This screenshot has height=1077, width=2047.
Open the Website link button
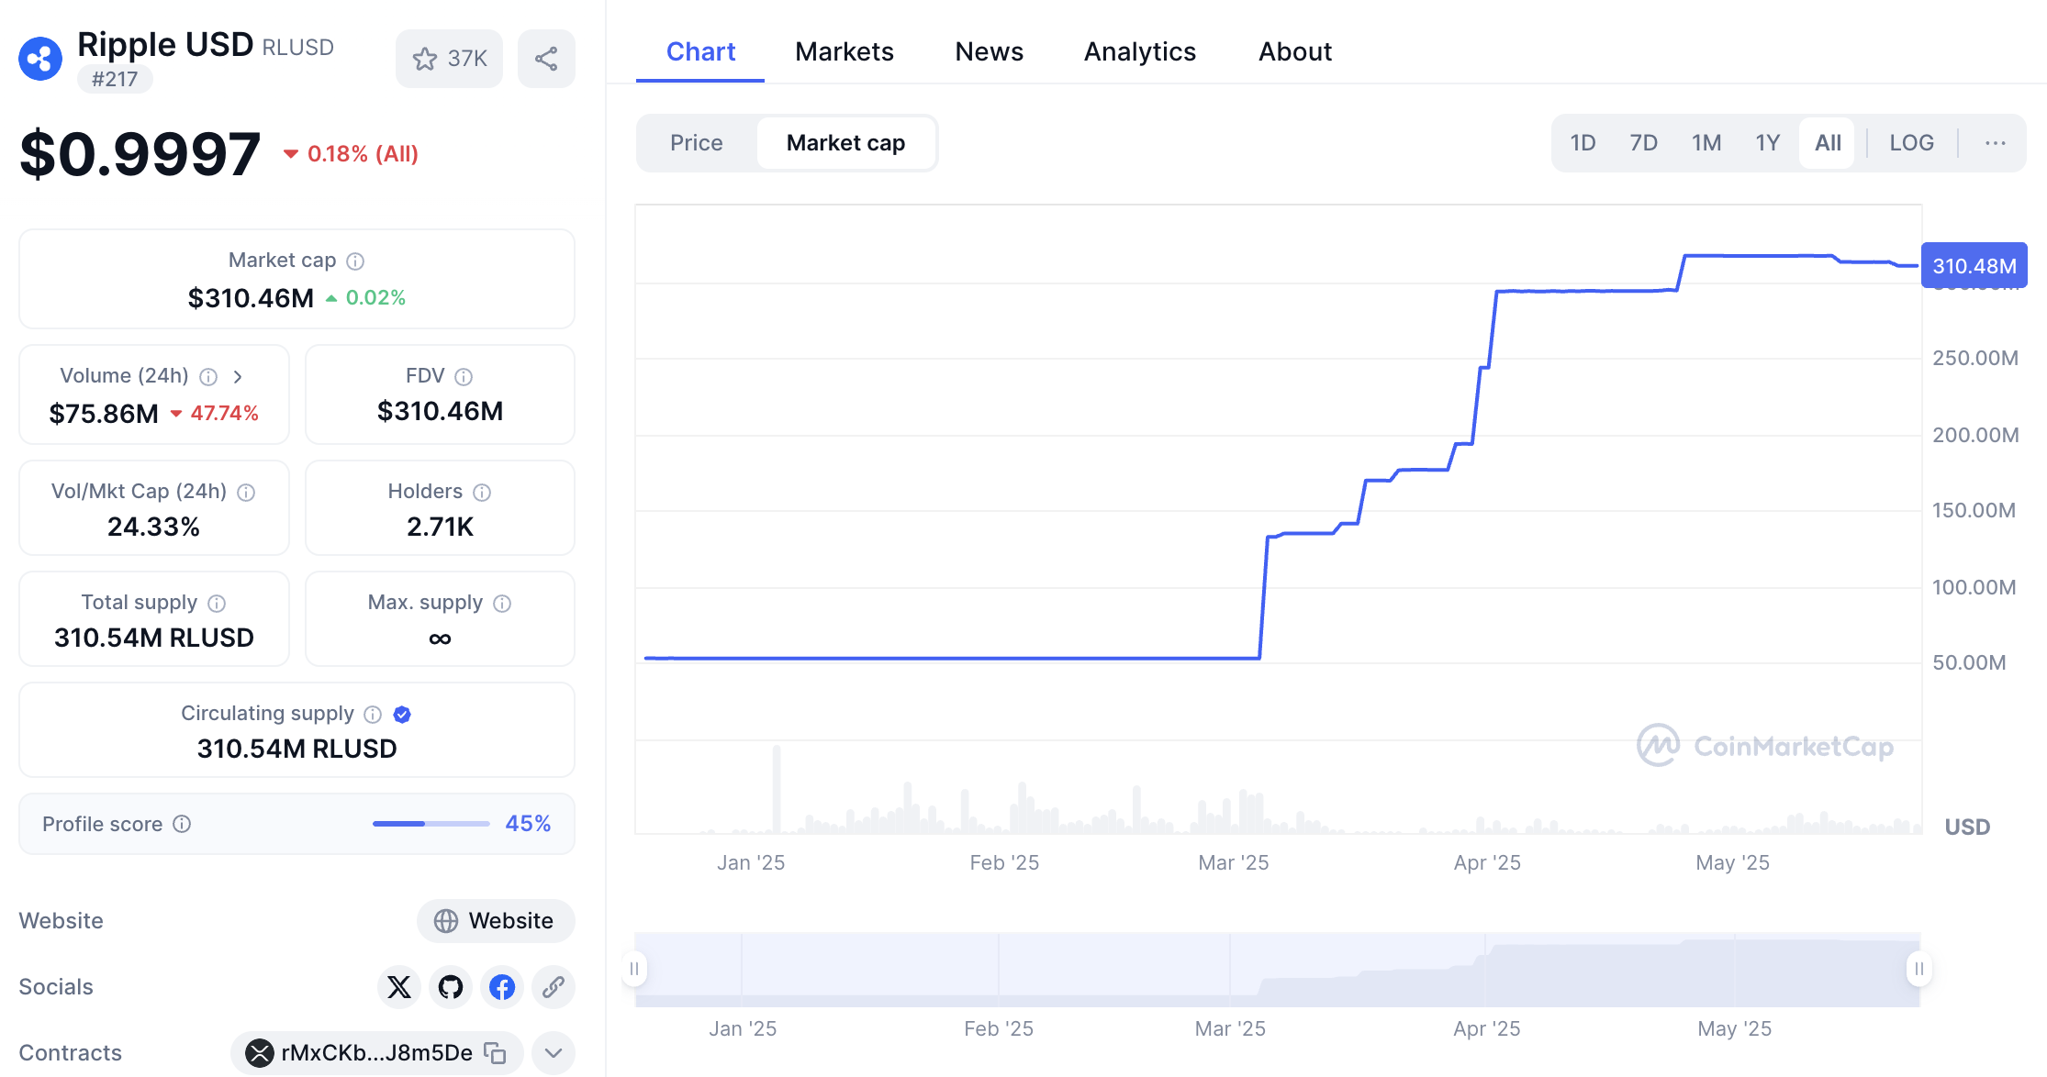(496, 921)
